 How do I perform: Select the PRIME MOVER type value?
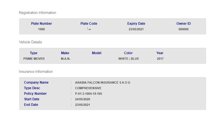[34, 59]
